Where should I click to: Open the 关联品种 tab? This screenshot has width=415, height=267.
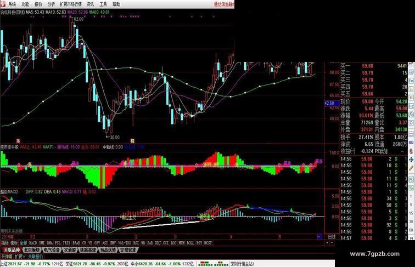pyautogui.click(x=12, y=249)
